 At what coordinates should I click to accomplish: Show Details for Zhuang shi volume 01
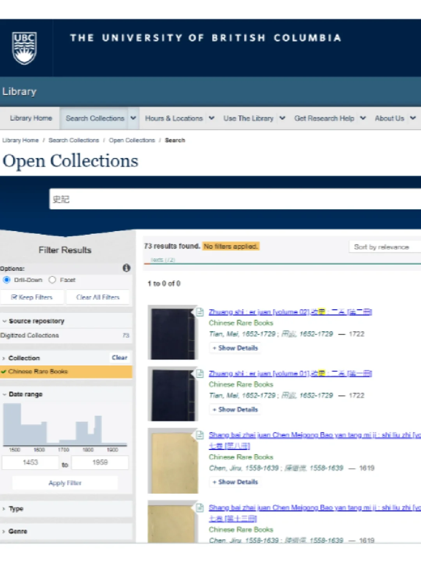tap(235, 409)
